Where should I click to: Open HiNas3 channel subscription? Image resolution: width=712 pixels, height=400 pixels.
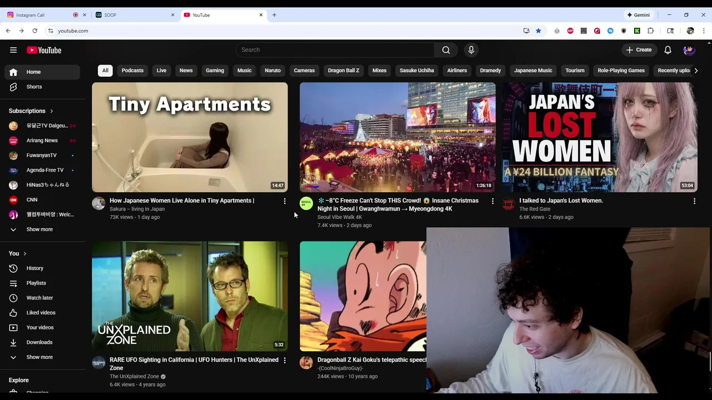42,185
